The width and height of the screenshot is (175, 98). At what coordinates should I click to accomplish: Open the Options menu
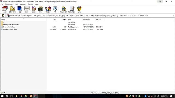(31, 4)
